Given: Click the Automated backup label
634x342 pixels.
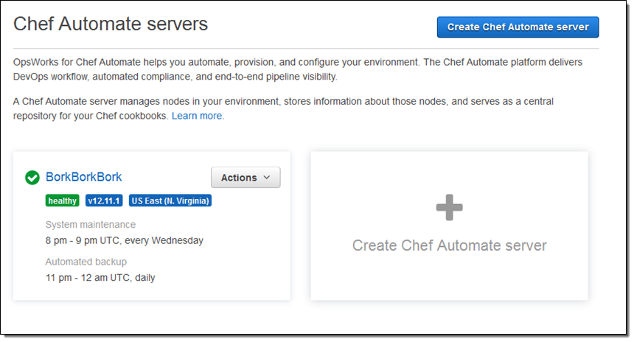Looking at the screenshot, I should coord(86,262).
